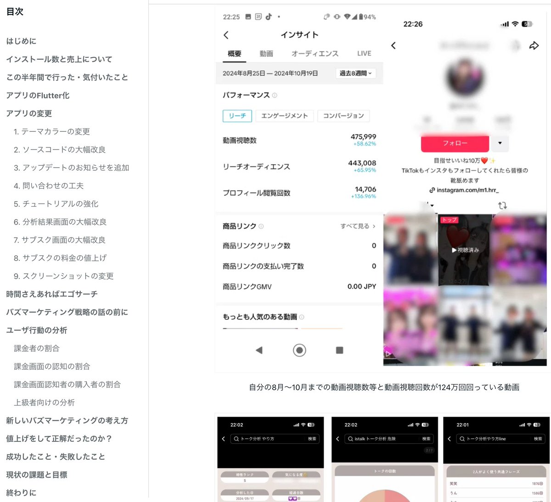Jump to 値上げをして正解だったのか？
This screenshot has width=551, height=502.
(x=59, y=439)
